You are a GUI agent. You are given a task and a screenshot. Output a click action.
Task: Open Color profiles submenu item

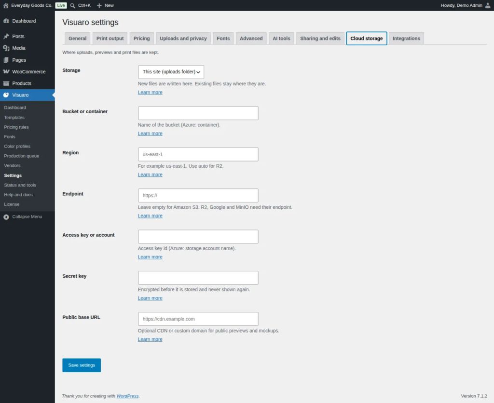[x=17, y=147]
